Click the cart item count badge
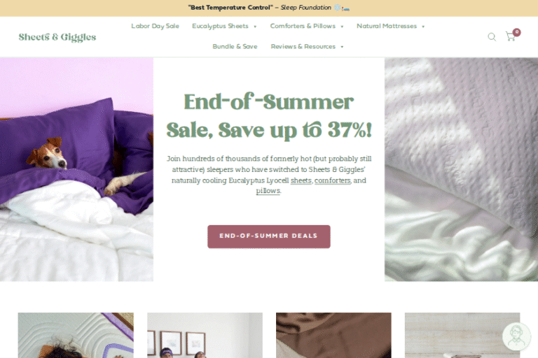538x358 pixels. pyautogui.click(x=516, y=32)
